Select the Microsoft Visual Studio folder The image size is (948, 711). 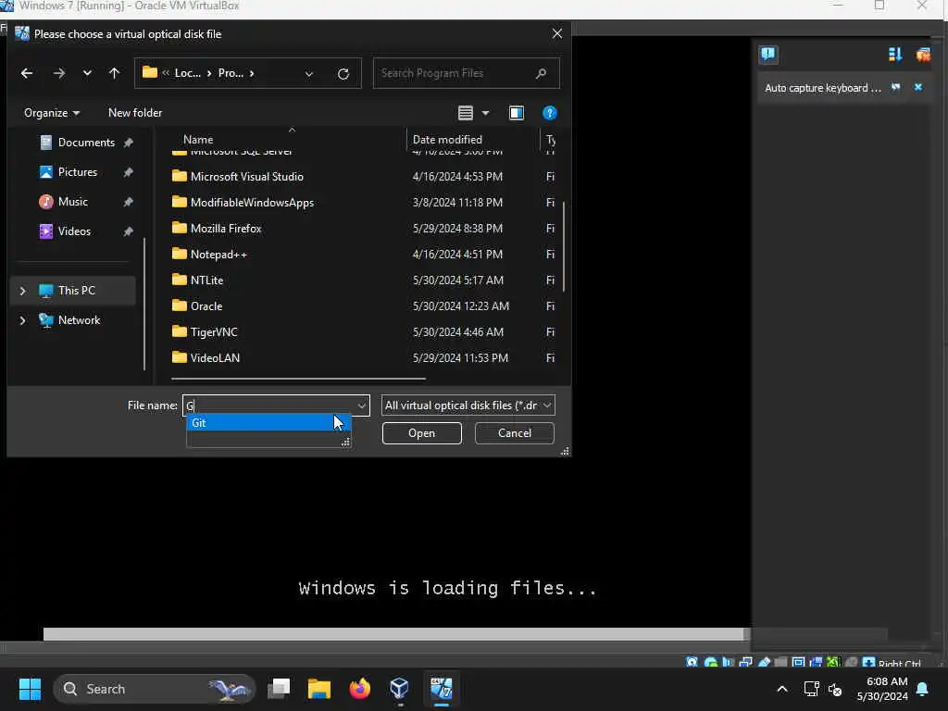coord(246,177)
